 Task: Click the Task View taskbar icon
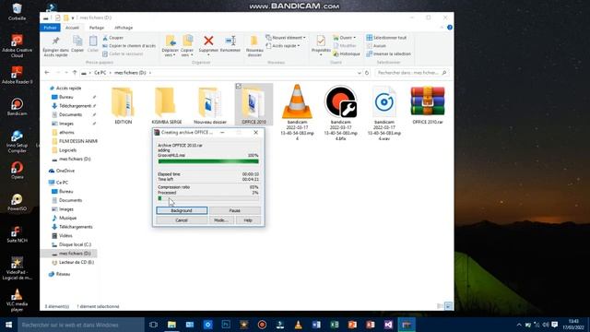point(153,325)
